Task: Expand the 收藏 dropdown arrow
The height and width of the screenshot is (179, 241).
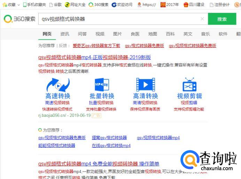Action: tap(19, 5)
